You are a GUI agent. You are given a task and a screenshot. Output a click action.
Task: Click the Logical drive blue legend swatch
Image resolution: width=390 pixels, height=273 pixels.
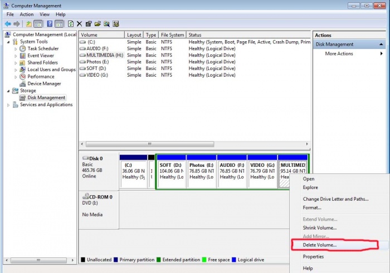pyautogui.click(x=235, y=260)
